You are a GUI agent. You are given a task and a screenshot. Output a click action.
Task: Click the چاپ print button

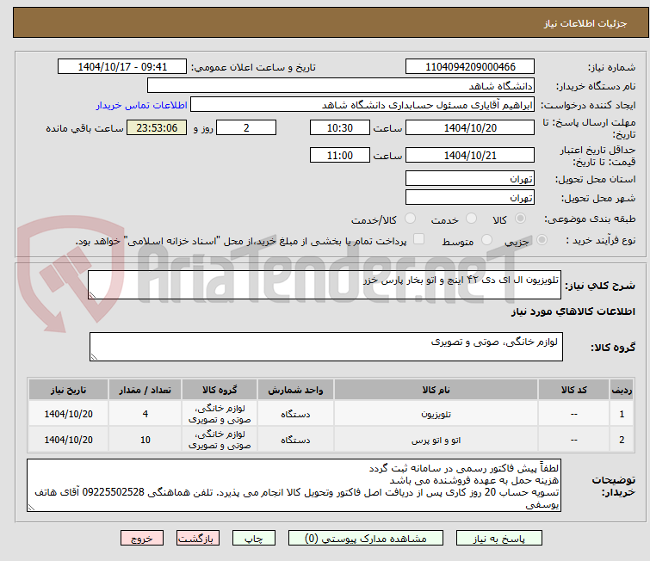[x=253, y=539]
